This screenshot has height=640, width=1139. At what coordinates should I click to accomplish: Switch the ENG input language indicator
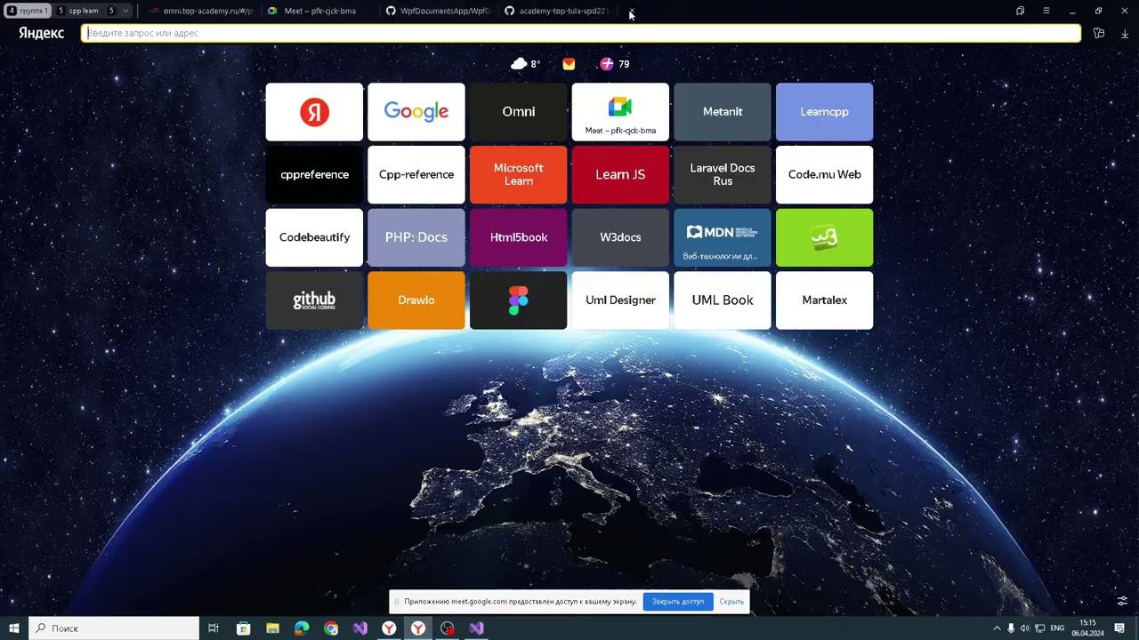1057,628
